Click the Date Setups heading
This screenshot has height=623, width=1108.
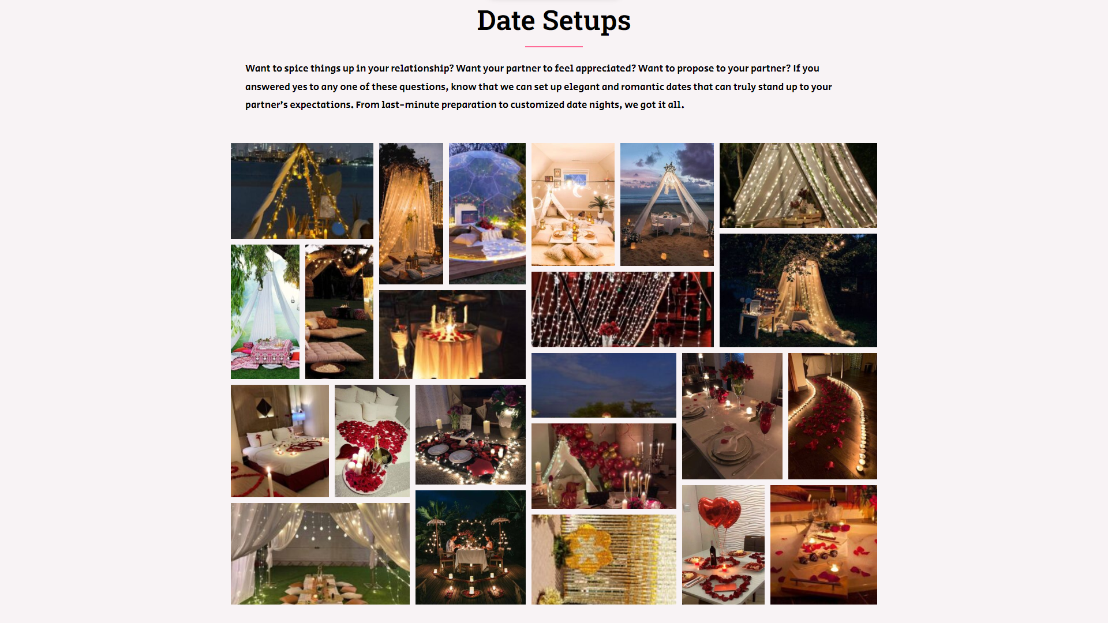554,21
